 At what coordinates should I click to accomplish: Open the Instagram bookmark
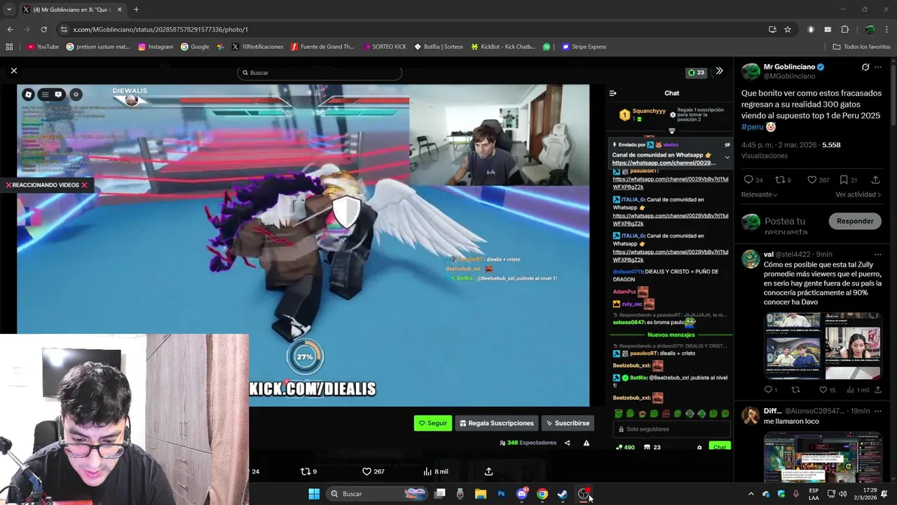(x=156, y=47)
